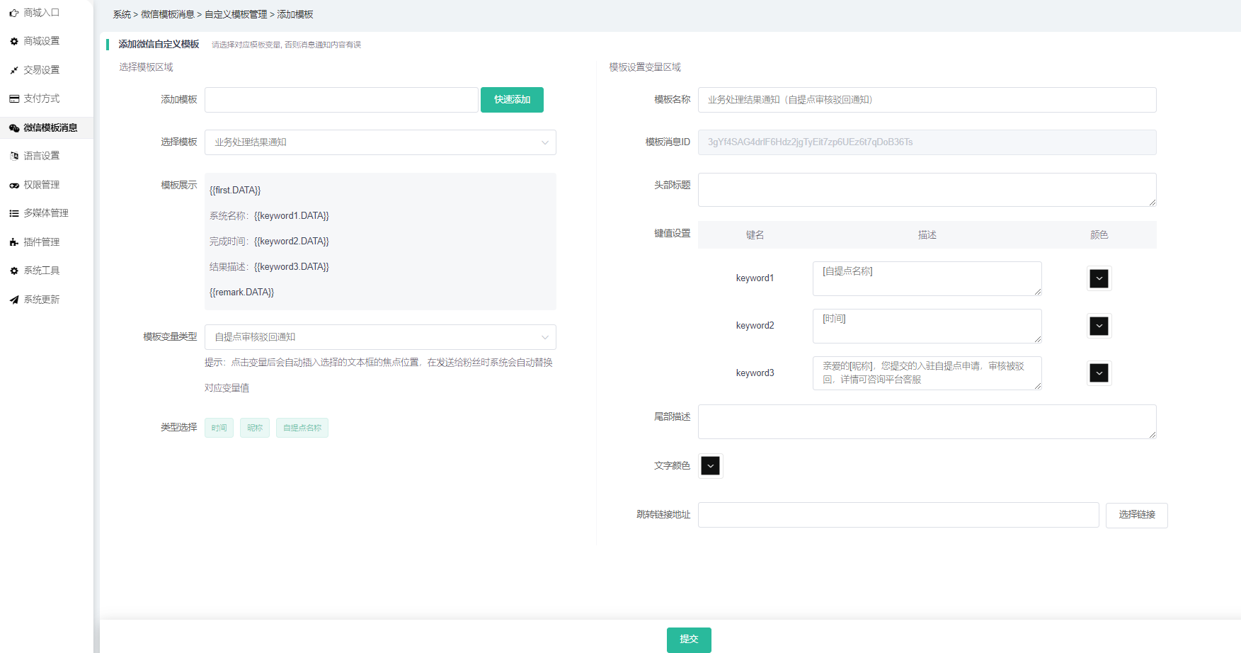Screen dimensions: 1241x653
Task: Insert the 昵称 variable tag
Action: [255, 428]
